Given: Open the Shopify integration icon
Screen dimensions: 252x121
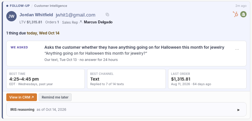Looking at the screenshot, I should [x=243, y=14].
